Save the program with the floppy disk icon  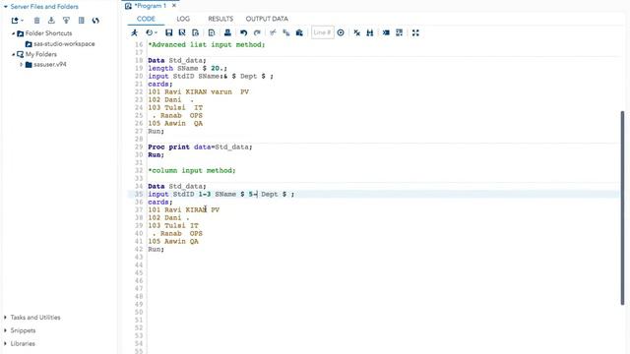(x=168, y=32)
